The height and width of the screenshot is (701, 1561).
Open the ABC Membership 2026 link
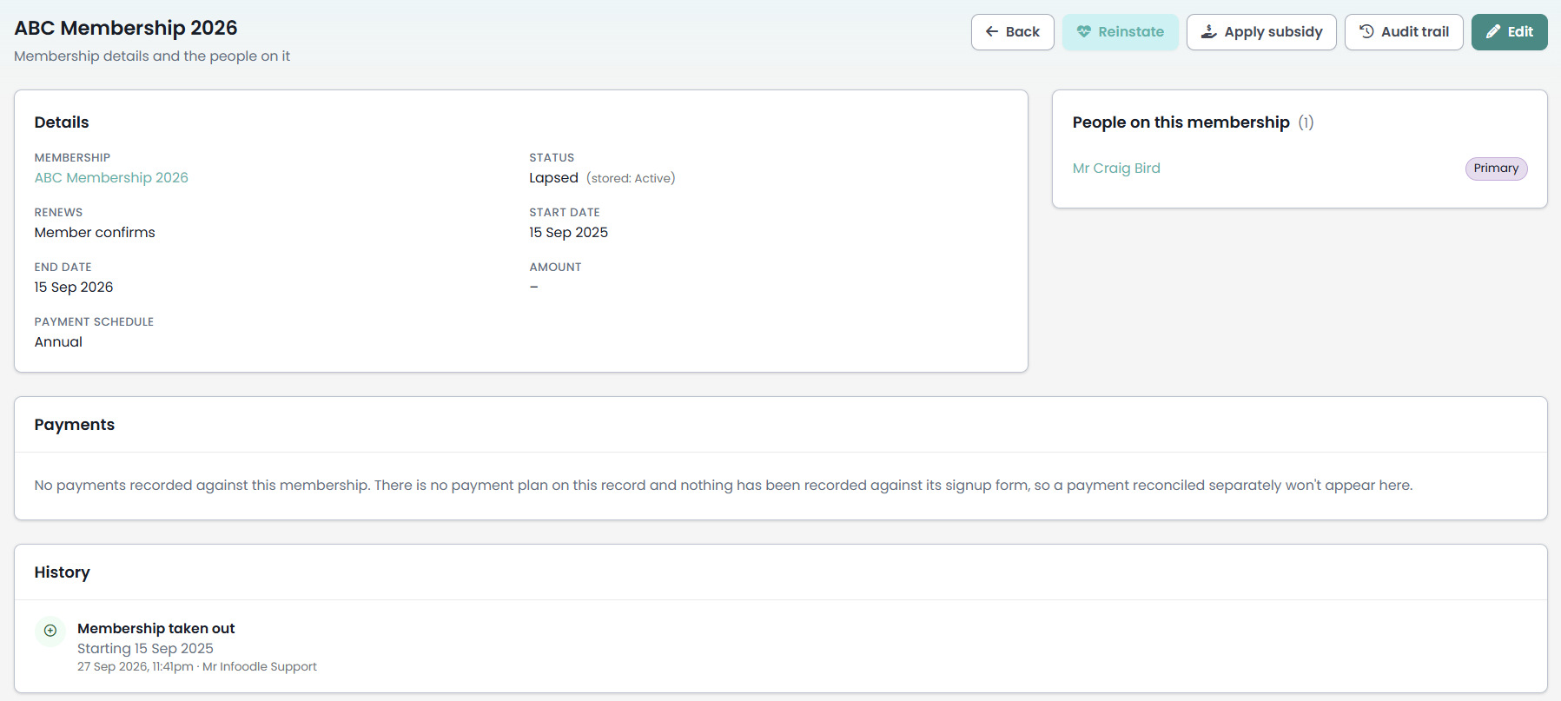[111, 177]
